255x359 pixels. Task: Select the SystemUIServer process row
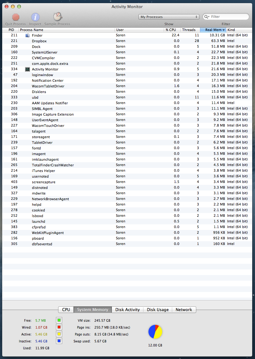click(x=127, y=52)
